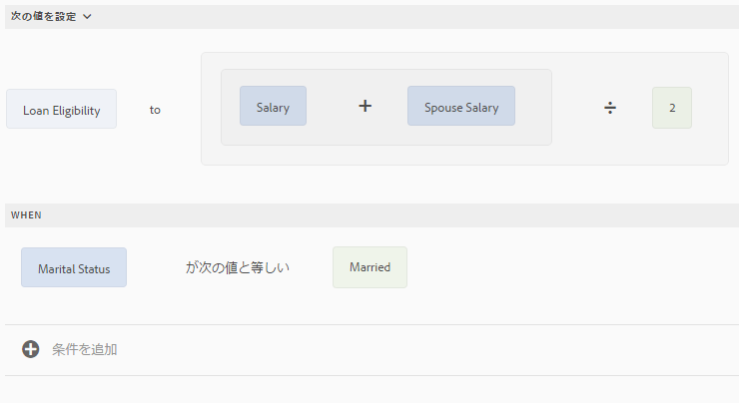Click the "to" keyword in the rule
The image size is (739, 403).
155,110
